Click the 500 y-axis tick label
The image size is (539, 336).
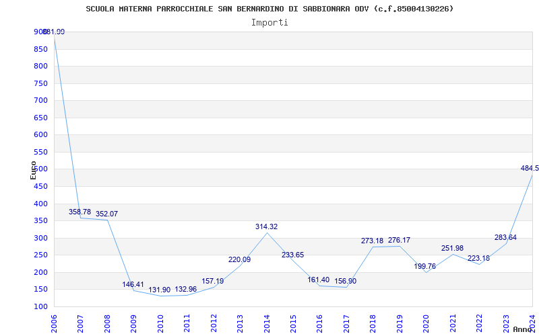[x=40, y=169]
